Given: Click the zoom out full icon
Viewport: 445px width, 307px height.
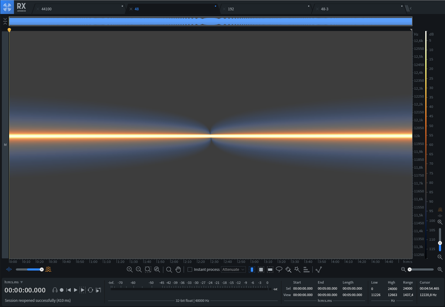Looking at the screenshot, I should 157,269.
